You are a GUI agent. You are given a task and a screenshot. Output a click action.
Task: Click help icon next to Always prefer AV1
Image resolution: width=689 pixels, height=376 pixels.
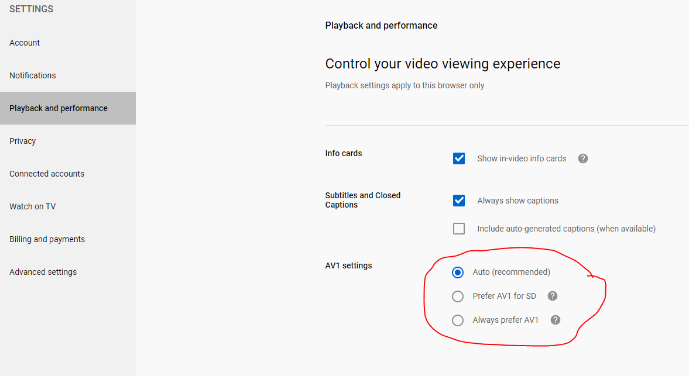click(x=556, y=320)
